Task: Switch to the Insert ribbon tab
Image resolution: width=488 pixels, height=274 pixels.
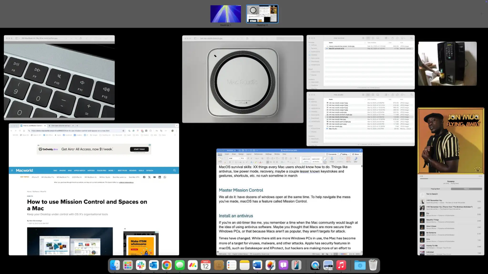Action: point(227,154)
